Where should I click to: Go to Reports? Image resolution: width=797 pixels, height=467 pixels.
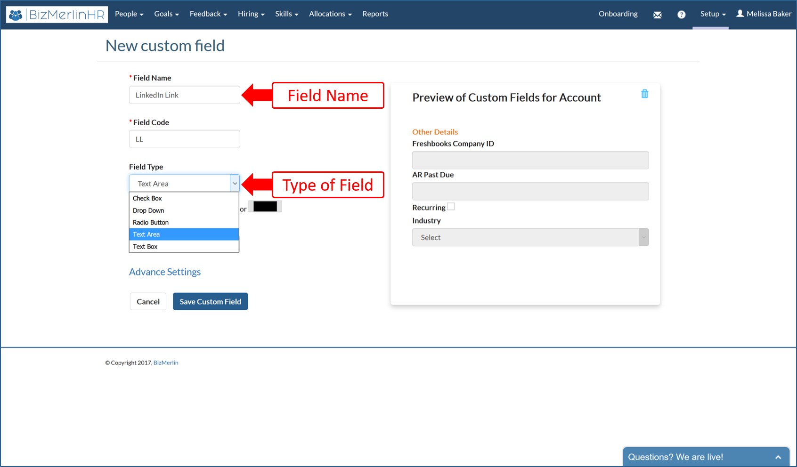coord(375,14)
